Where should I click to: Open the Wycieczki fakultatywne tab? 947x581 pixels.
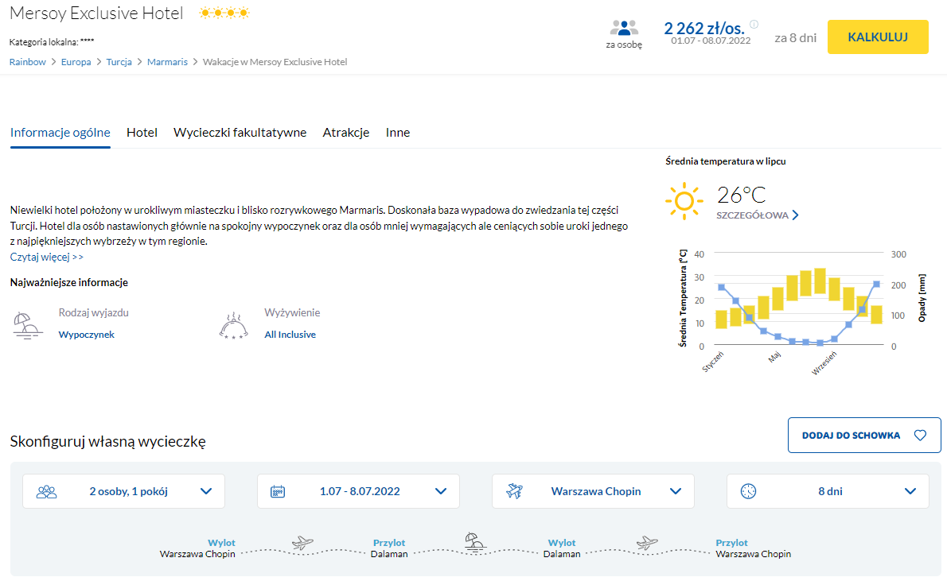(240, 133)
